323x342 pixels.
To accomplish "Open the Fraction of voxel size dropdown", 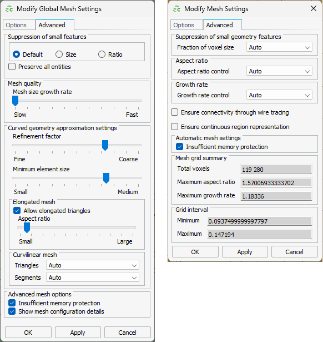I will click(x=279, y=47).
